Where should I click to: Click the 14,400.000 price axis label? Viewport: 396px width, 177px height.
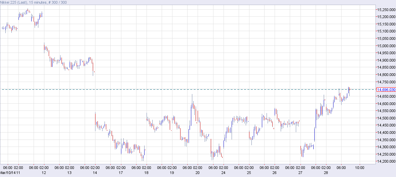click(386, 133)
